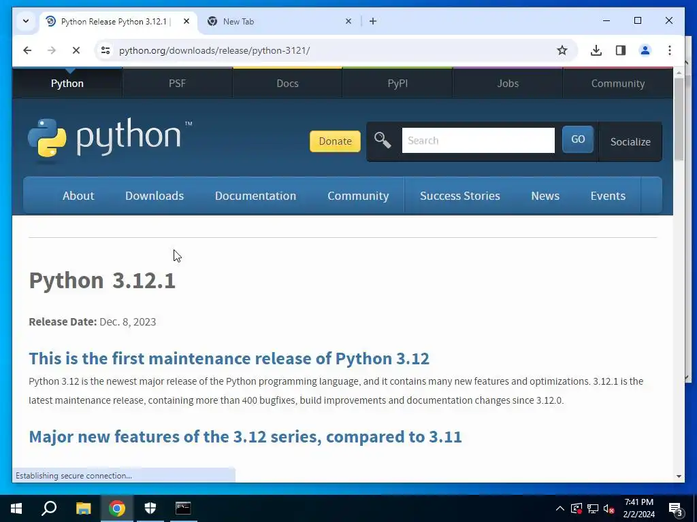Open the Chrome downloads icon

(596, 50)
